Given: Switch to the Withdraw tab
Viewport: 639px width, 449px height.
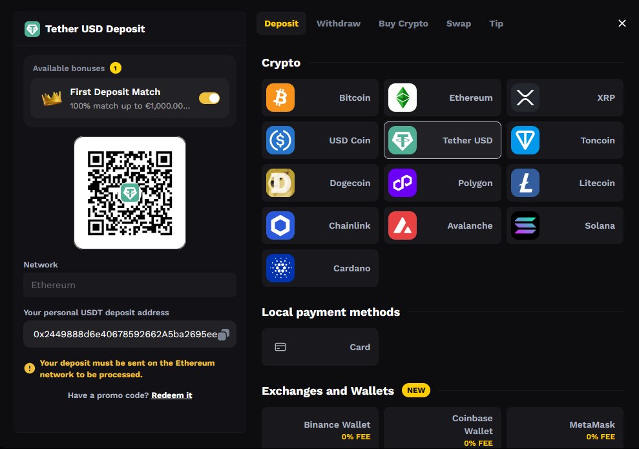Looking at the screenshot, I should (339, 24).
